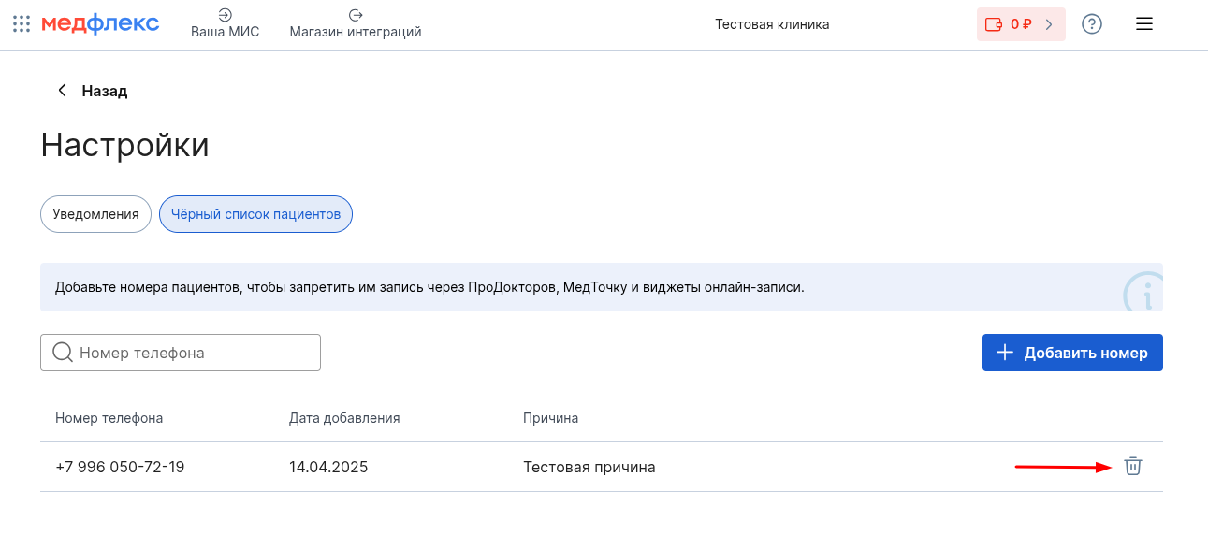Go back using the Назад arrow
The image size is (1208, 549).
click(63, 91)
